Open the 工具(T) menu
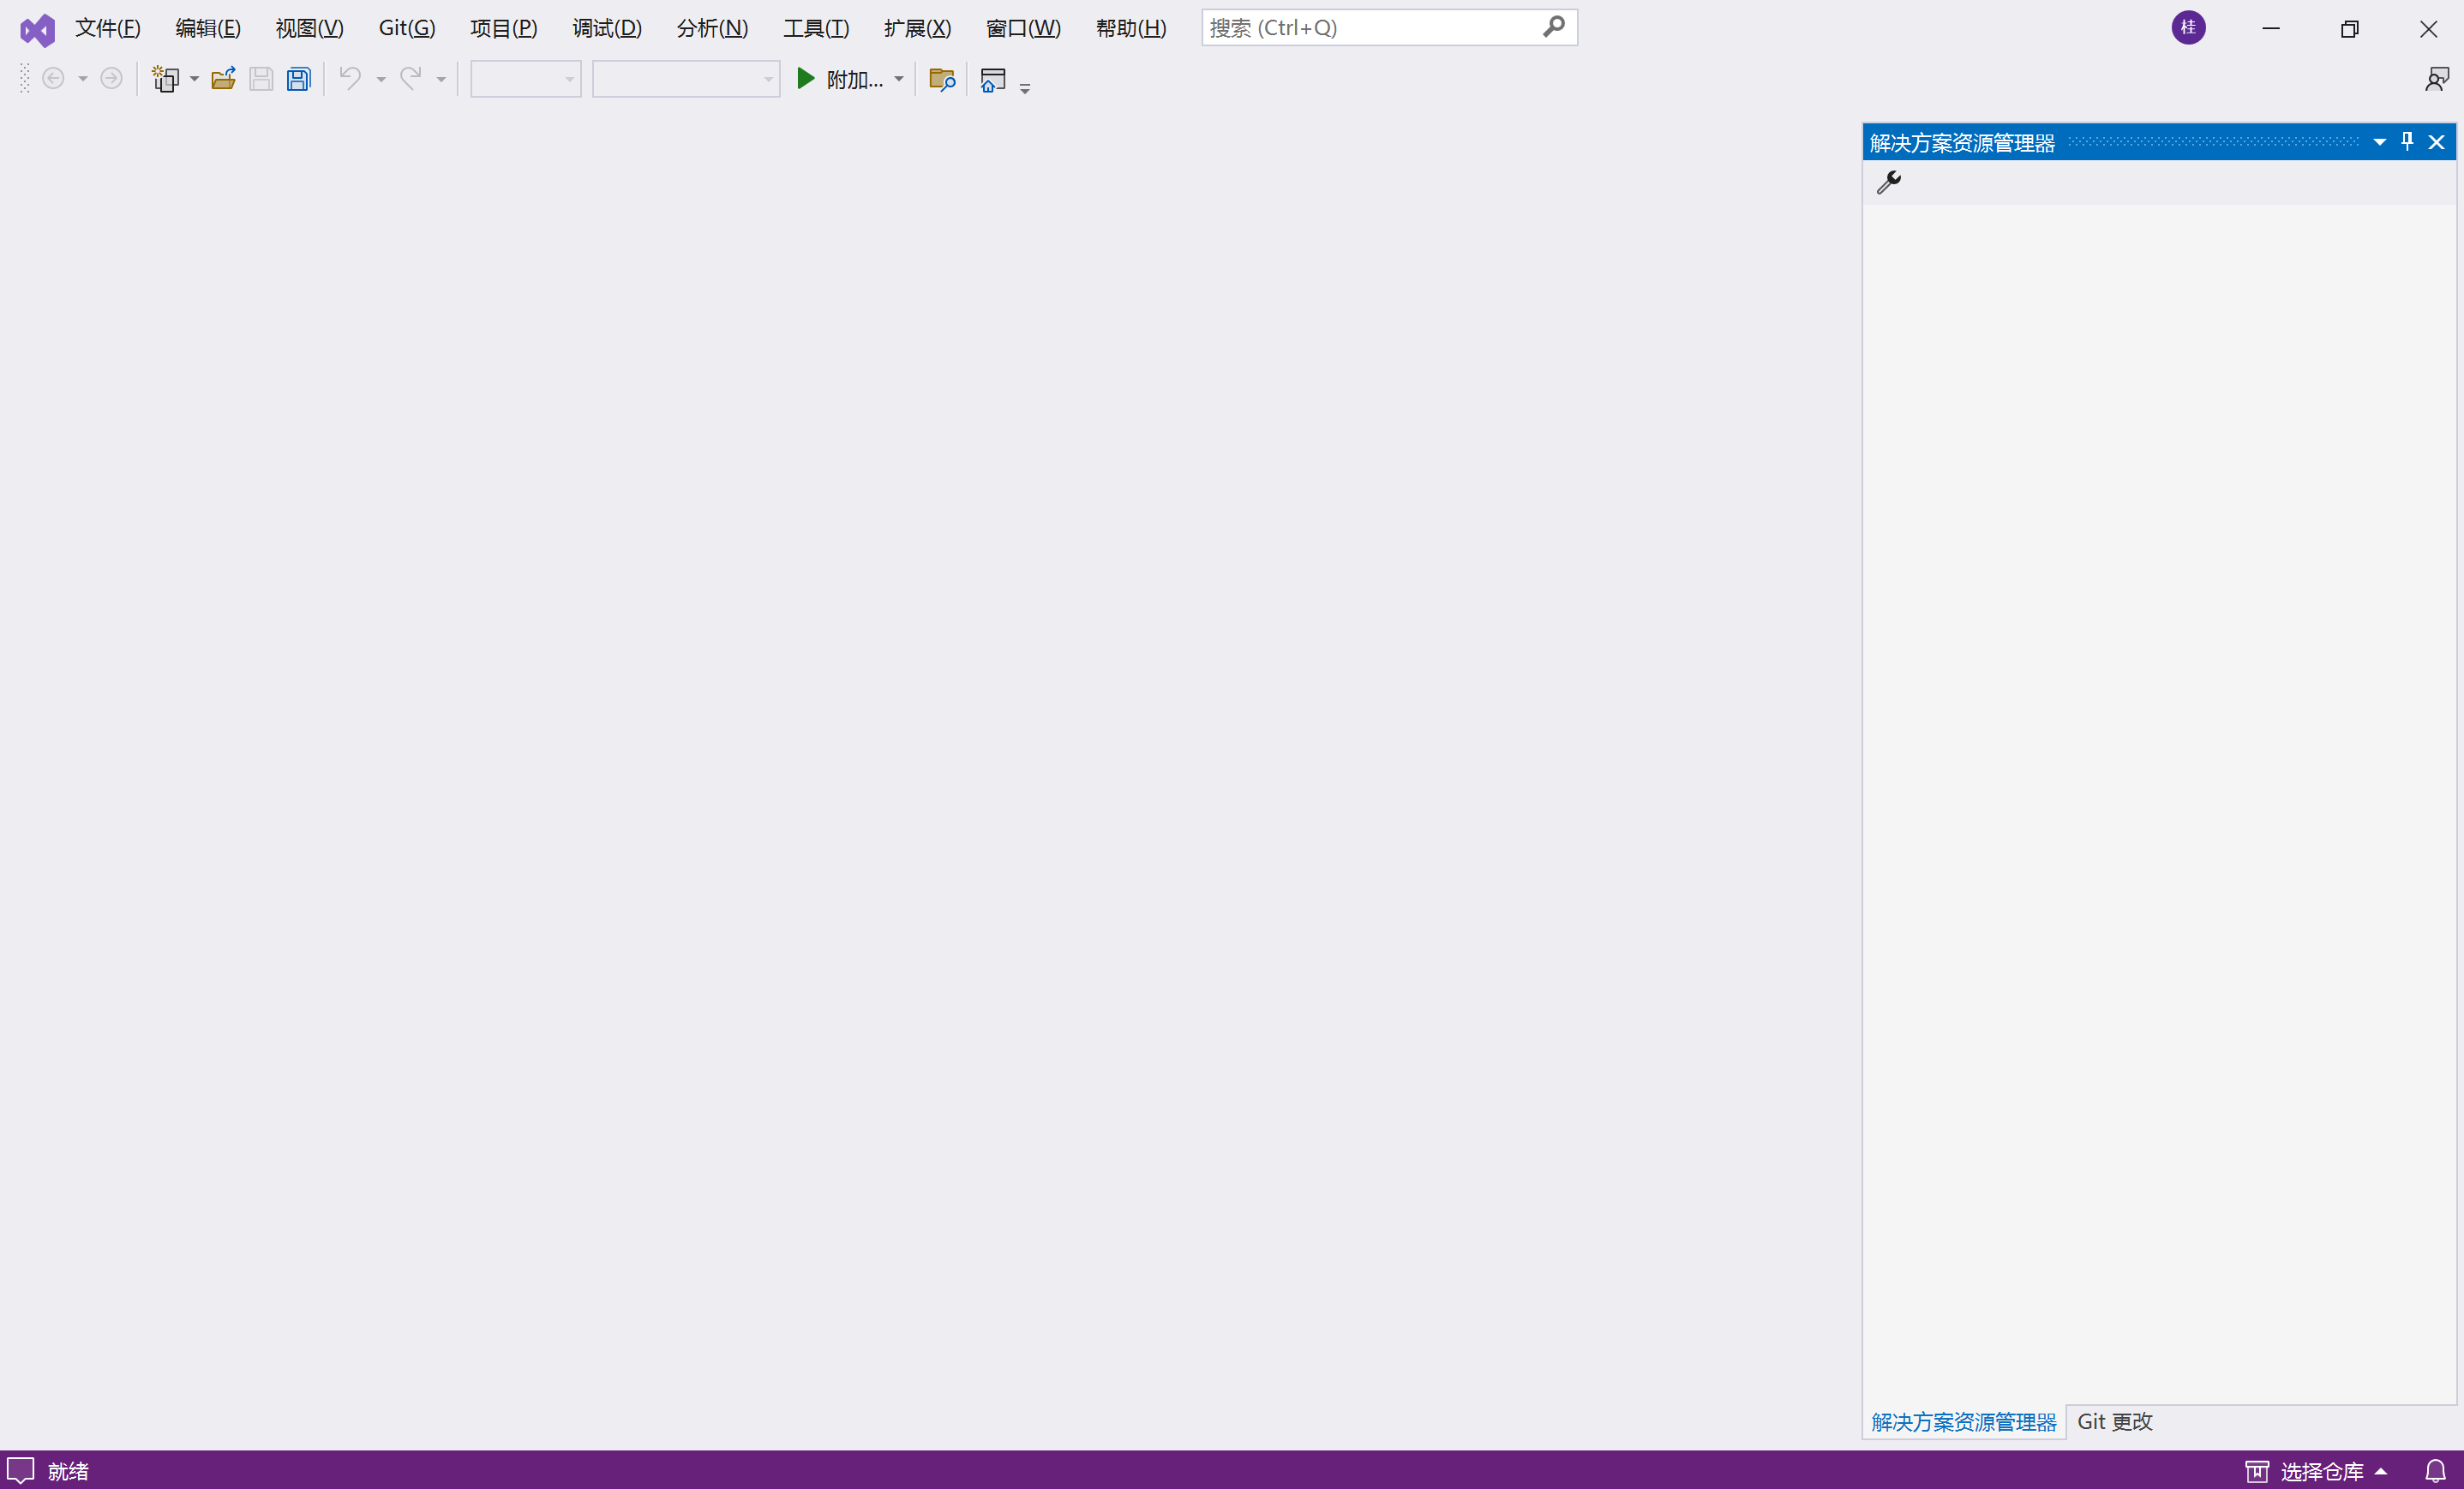Image resolution: width=2464 pixels, height=1489 pixels. pyautogui.click(x=816, y=28)
